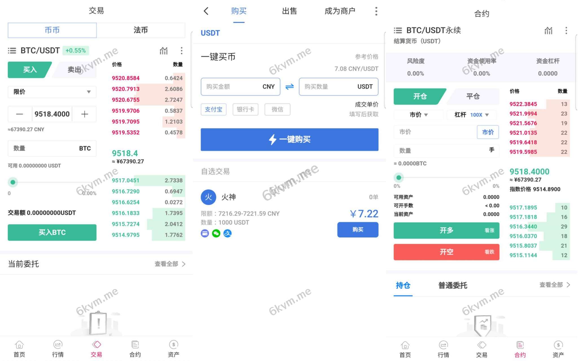
Task: Open the three-dot overflow menu on 购买 page
Action: tap(376, 11)
